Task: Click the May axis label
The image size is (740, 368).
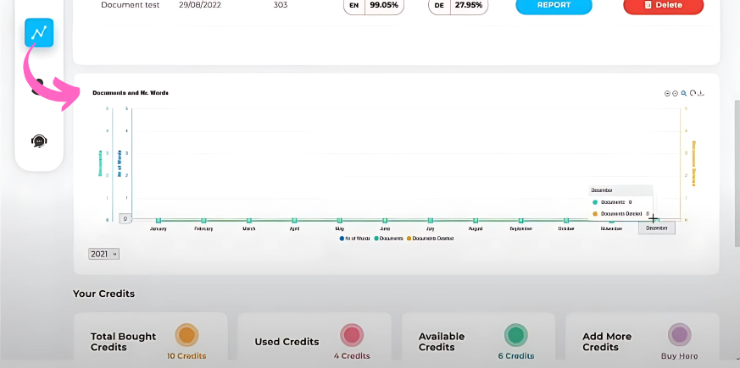Action: pos(339,228)
